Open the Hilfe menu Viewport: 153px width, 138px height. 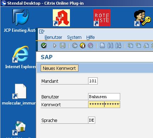[x=91, y=37]
